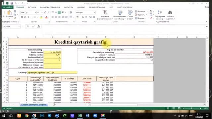This screenshot has width=212, height=119.
Task: Toggle underline with the Ч button
Action: click(28, 17)
